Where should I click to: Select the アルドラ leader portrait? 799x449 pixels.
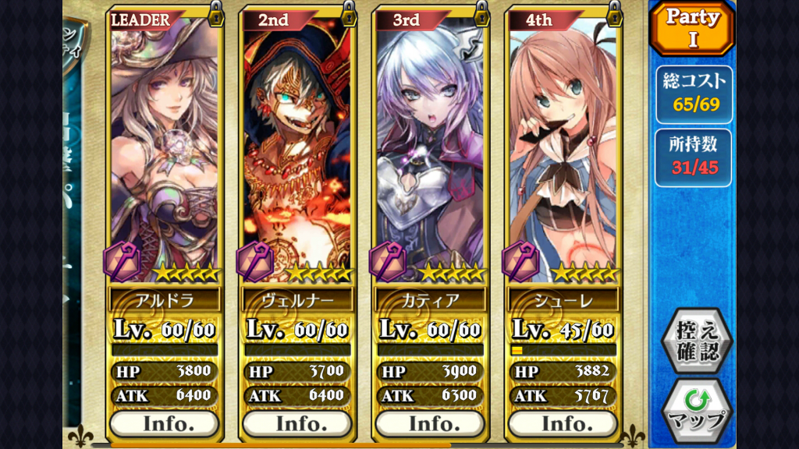pos(165,147)
